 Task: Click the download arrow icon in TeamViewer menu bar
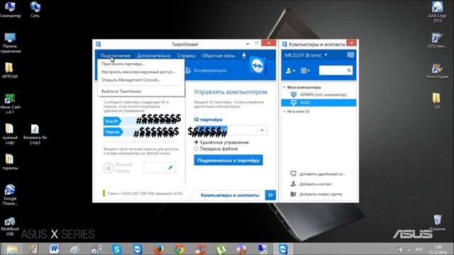click(244, 55)
